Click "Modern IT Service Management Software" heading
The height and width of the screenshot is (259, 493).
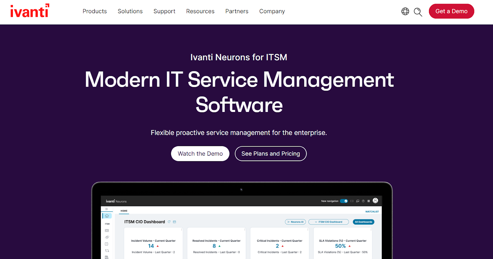pyautogui.click(x=239, y=92)
